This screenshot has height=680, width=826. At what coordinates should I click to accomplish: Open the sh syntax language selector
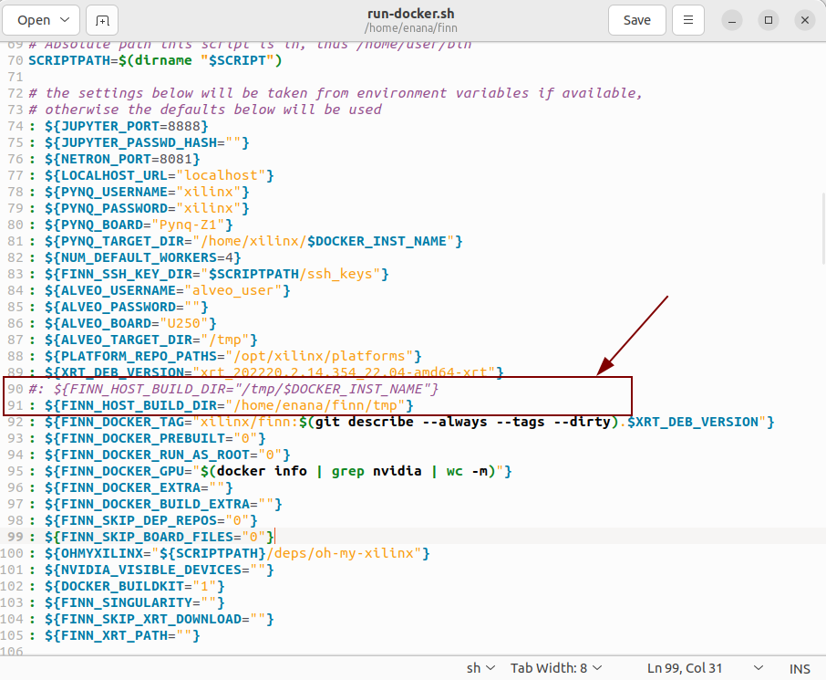pyautogui.click(x=480, y=668)
